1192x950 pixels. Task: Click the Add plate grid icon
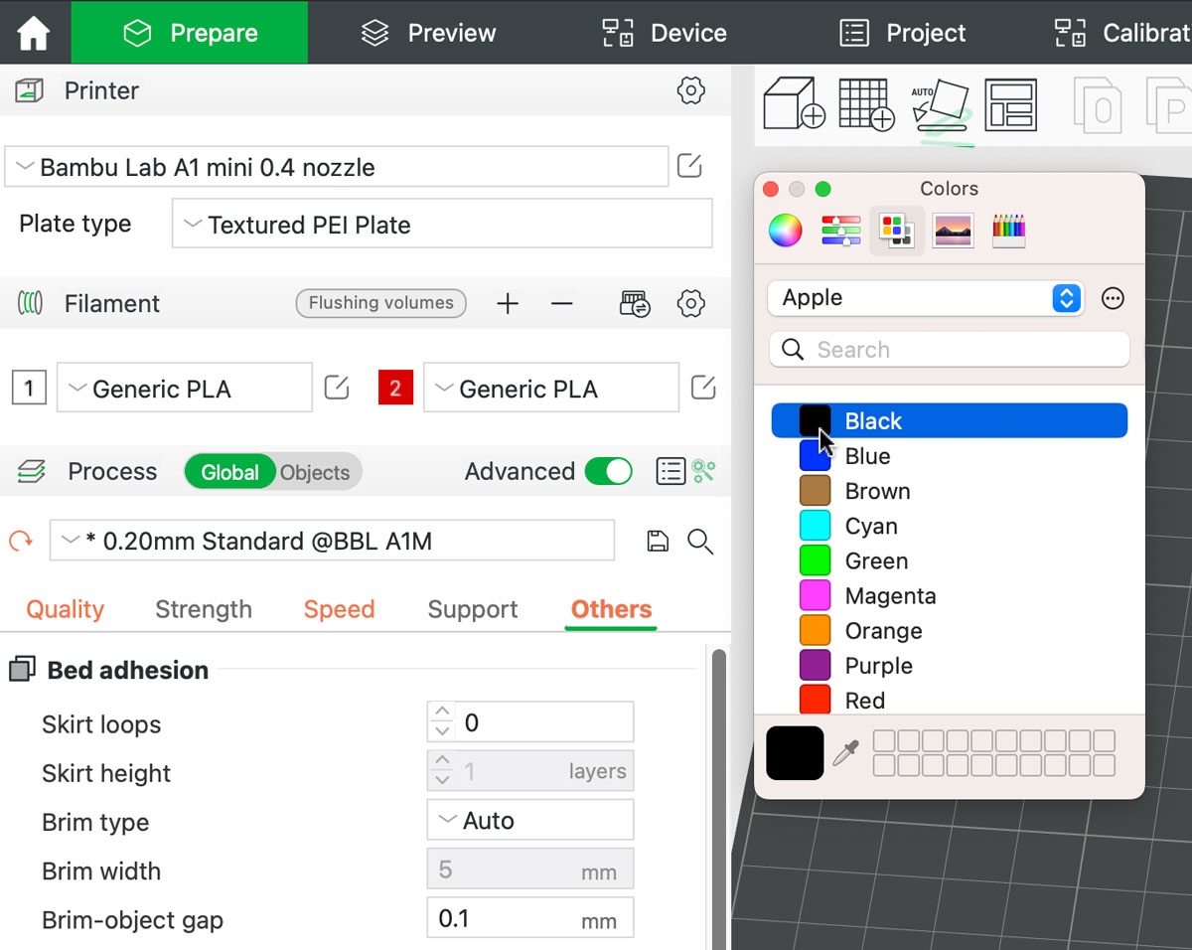pyautogui.click(x=866, y=103)
